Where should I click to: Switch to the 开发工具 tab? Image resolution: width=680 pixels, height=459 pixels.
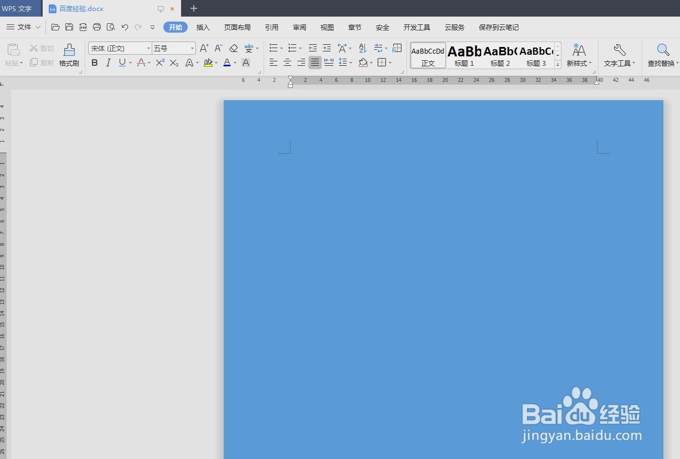click(x=416, y=27)
